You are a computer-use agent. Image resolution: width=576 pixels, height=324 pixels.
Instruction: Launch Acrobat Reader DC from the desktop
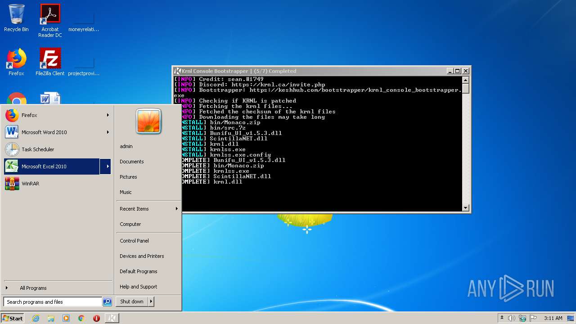50,21
